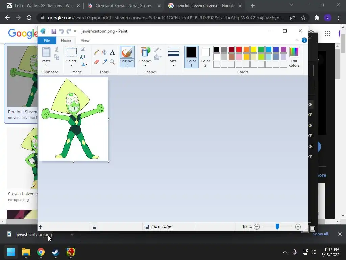Select the Fill with color bucket tool
The height and width of the screenshot is (260, 346).
(104, 52)
